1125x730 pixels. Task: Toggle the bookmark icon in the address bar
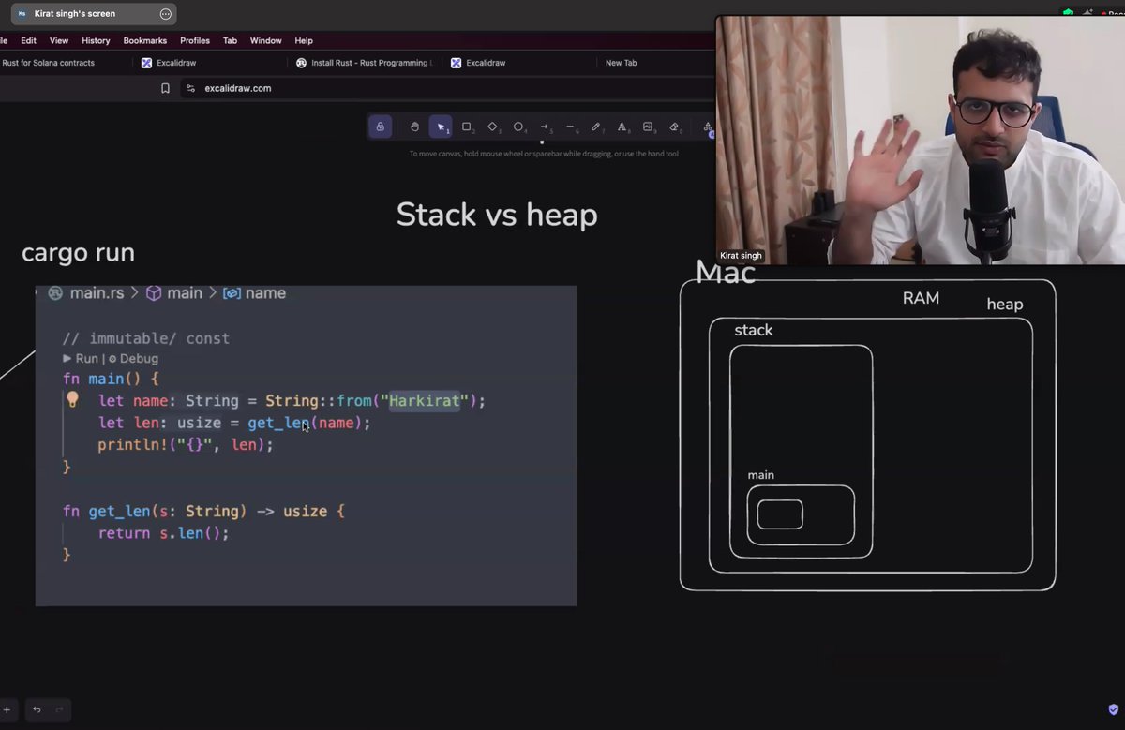[165, 88]
